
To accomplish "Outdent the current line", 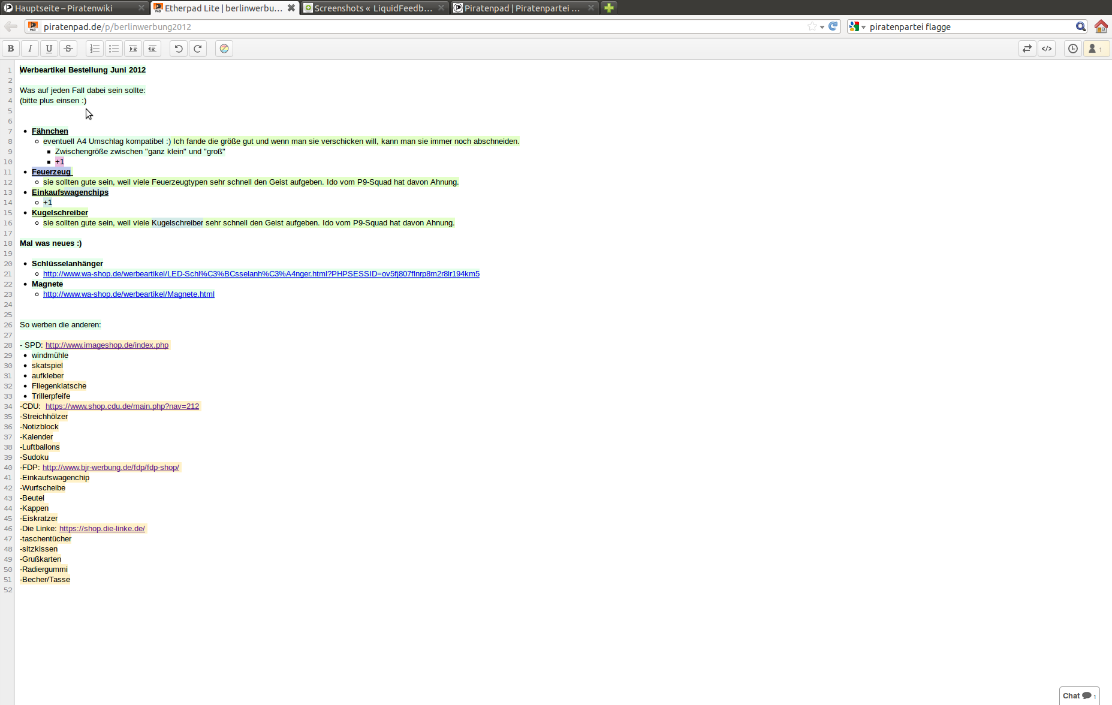I will click(152, 49).
